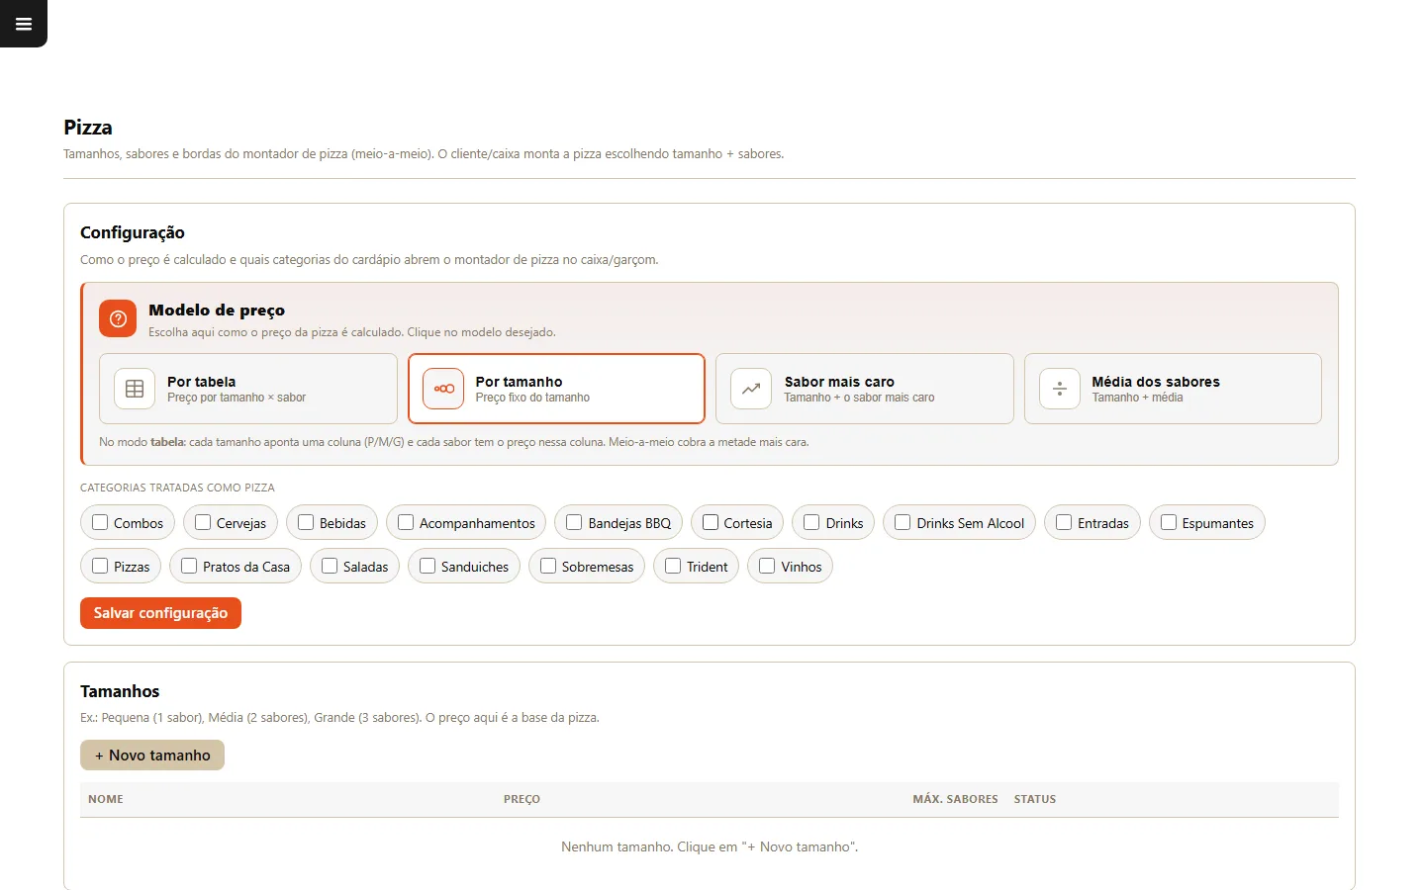Click the orange question mark icon beside Modelo de preço
This screenshot has height=890, width=1425.
click(118, 318)
